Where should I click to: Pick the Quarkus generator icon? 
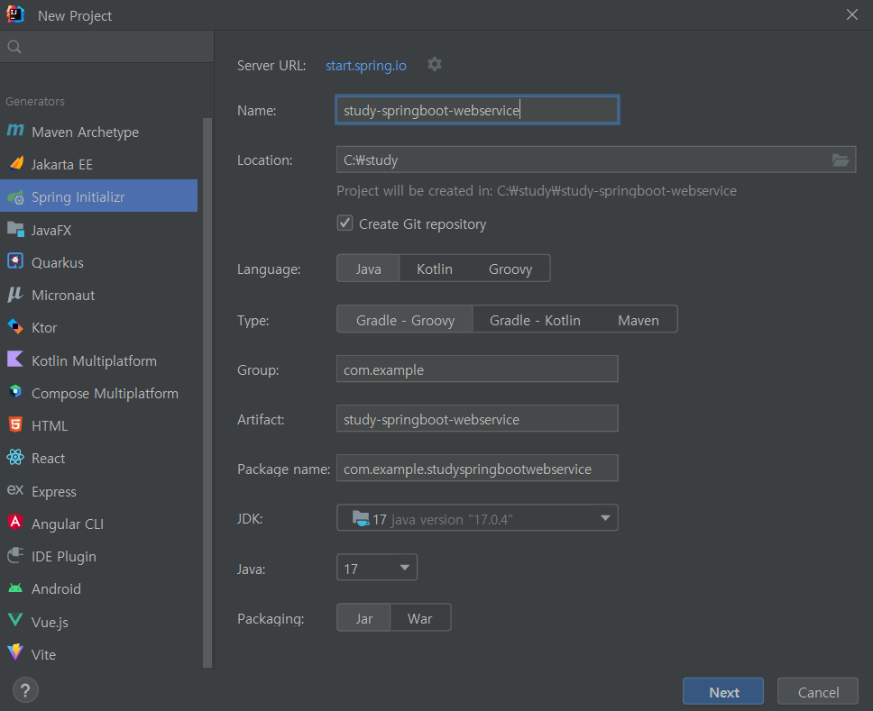pyautogui.click(x=15, y=261)
